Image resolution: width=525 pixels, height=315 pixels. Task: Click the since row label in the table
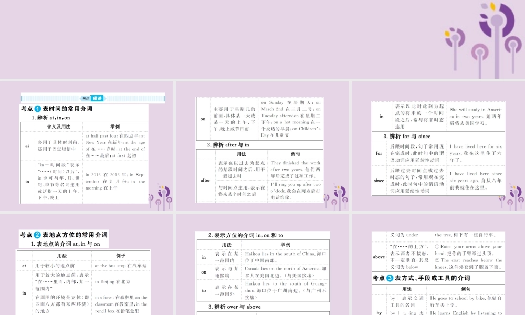click(379, 181)
